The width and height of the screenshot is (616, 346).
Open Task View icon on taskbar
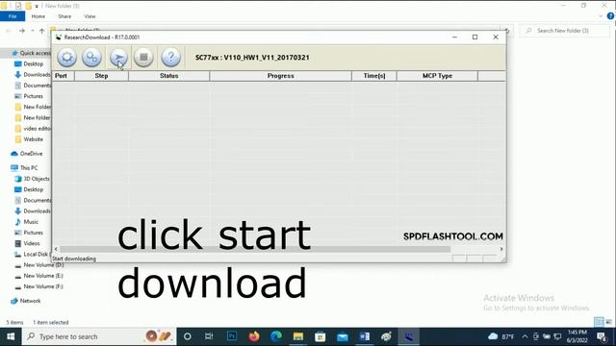coord(209,336)
